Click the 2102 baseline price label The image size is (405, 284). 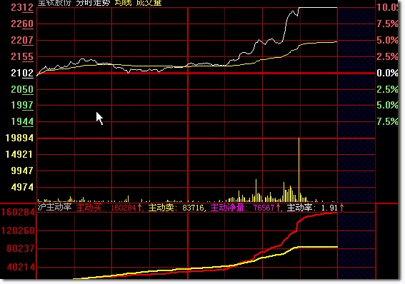pos(22,73)
